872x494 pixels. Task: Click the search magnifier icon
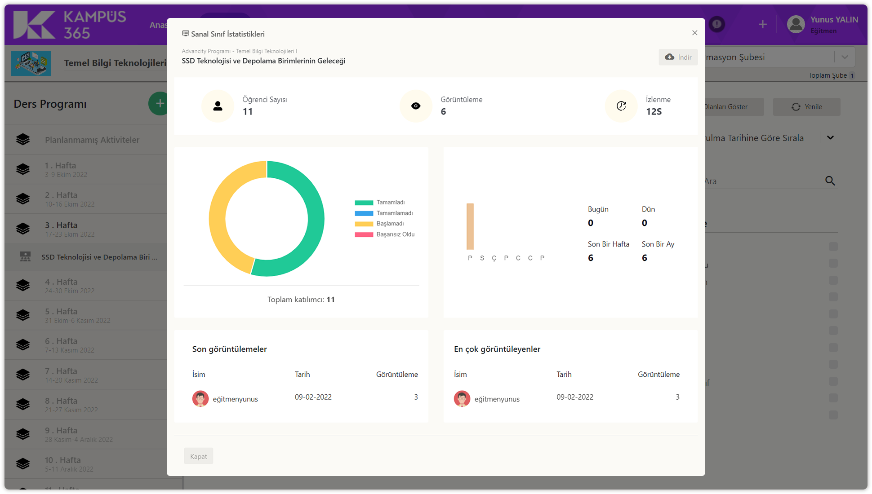tap(830, 181)
